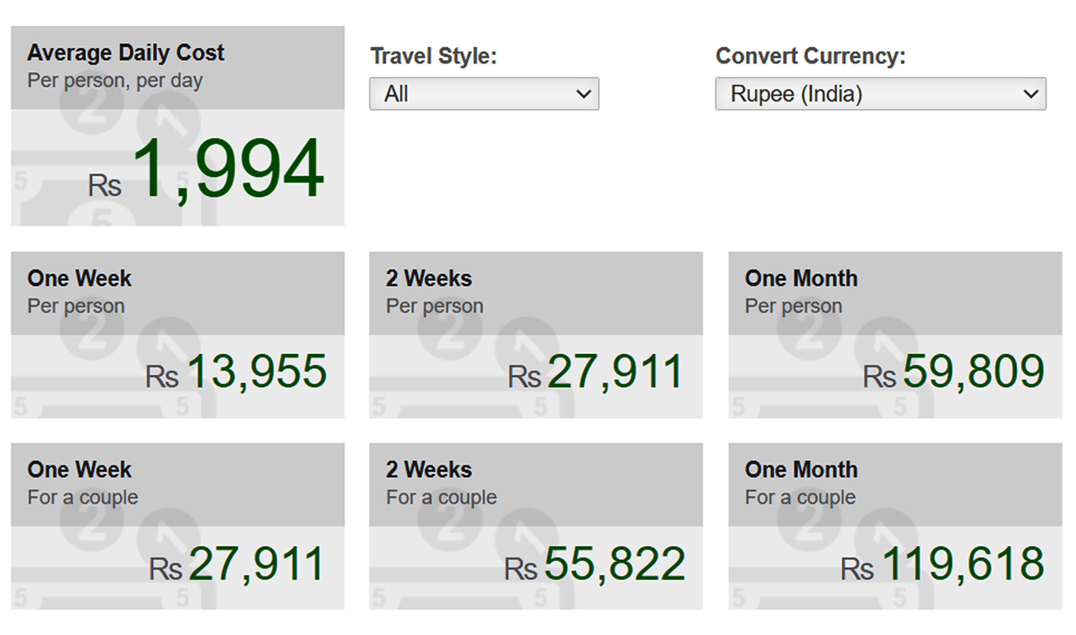Click the Rs 13,955 amount

coord(236,371)
